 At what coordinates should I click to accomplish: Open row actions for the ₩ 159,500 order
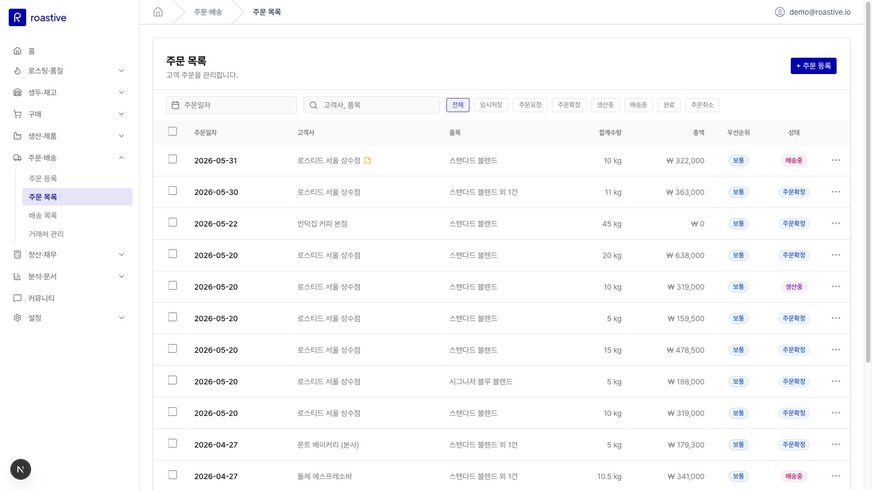836,318
